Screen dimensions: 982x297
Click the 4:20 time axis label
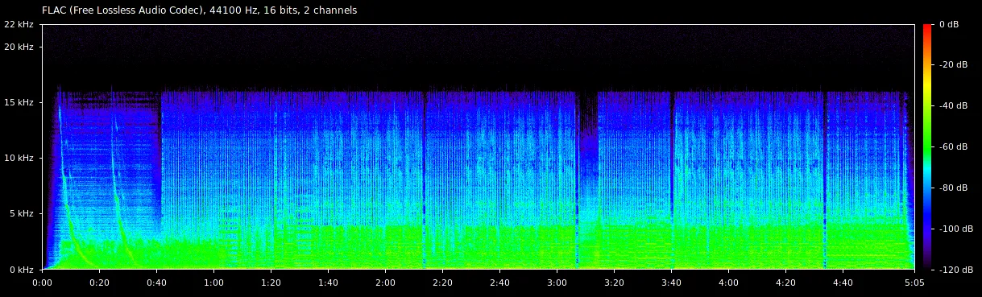click(785, 283)
